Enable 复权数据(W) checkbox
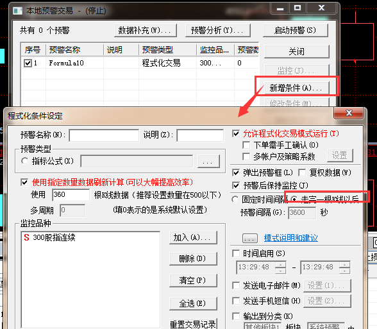Screen dimensions: 377x329 pyautogui.click(x=302, y=173)
